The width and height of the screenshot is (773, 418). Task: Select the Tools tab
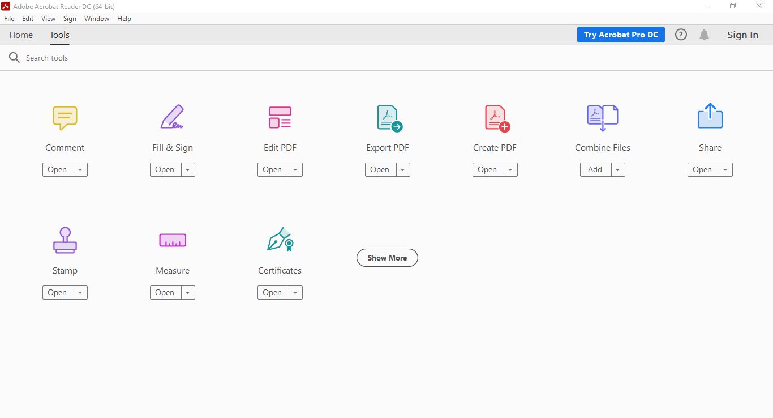(59, 35)
